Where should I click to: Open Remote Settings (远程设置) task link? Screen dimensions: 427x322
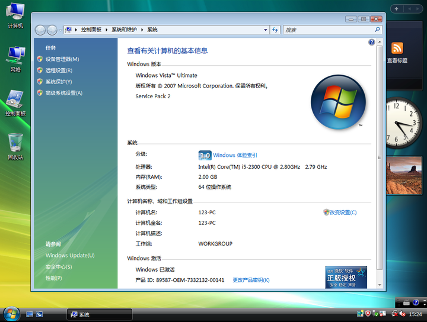59,70
